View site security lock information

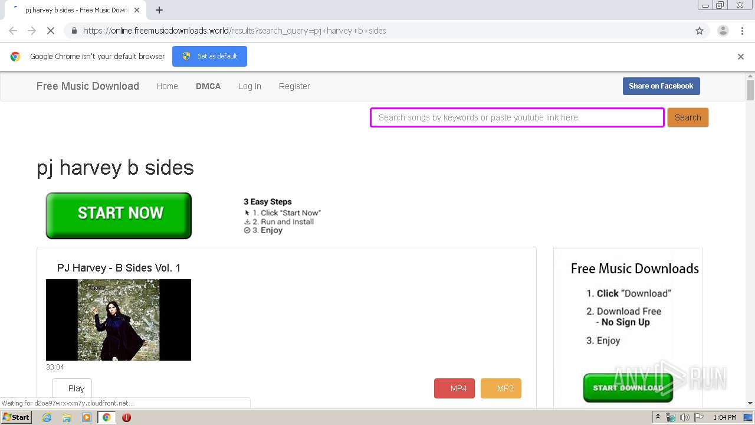pos(74,31)
